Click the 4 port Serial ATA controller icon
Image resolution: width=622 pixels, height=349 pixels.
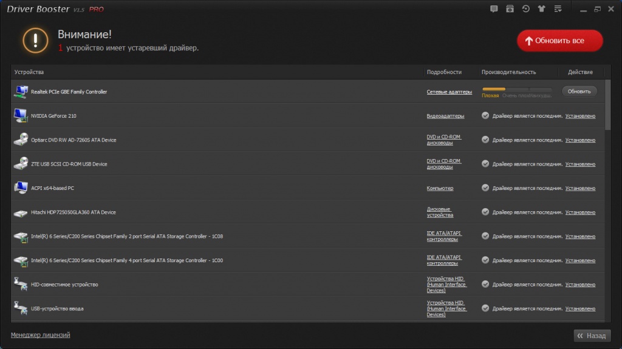point(21,261)
